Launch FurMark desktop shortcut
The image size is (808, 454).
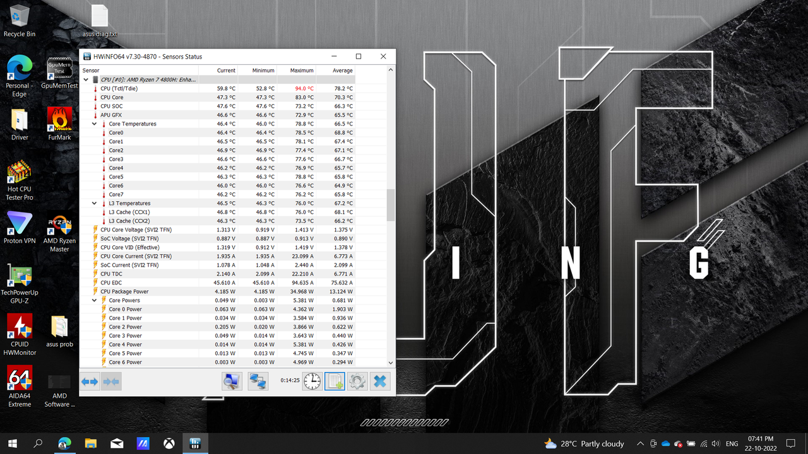click(59, 124)
